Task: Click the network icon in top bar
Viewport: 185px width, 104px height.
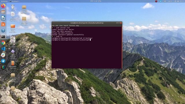Action: point(175,1)
